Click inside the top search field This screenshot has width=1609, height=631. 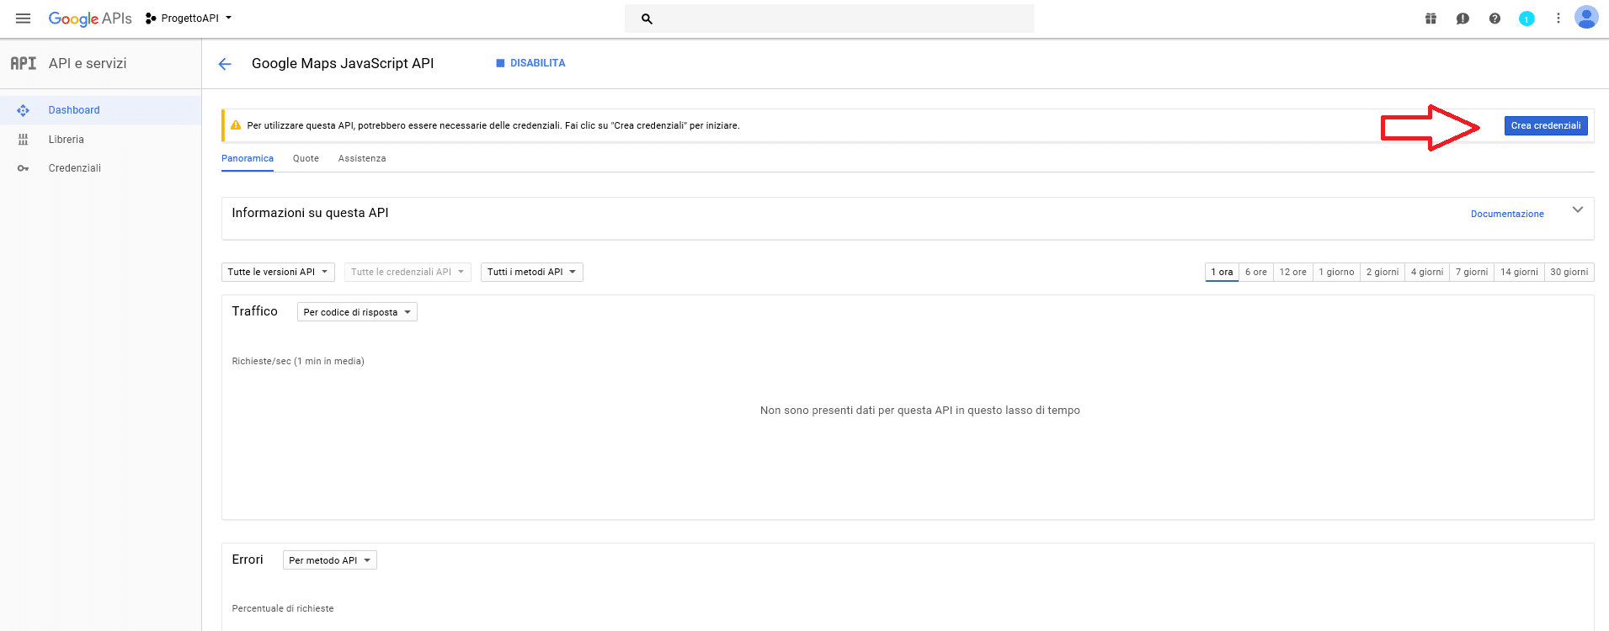coord(829,19)
